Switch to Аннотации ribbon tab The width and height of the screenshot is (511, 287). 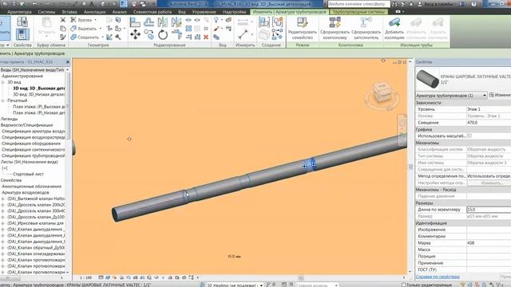tap(94, 12)
